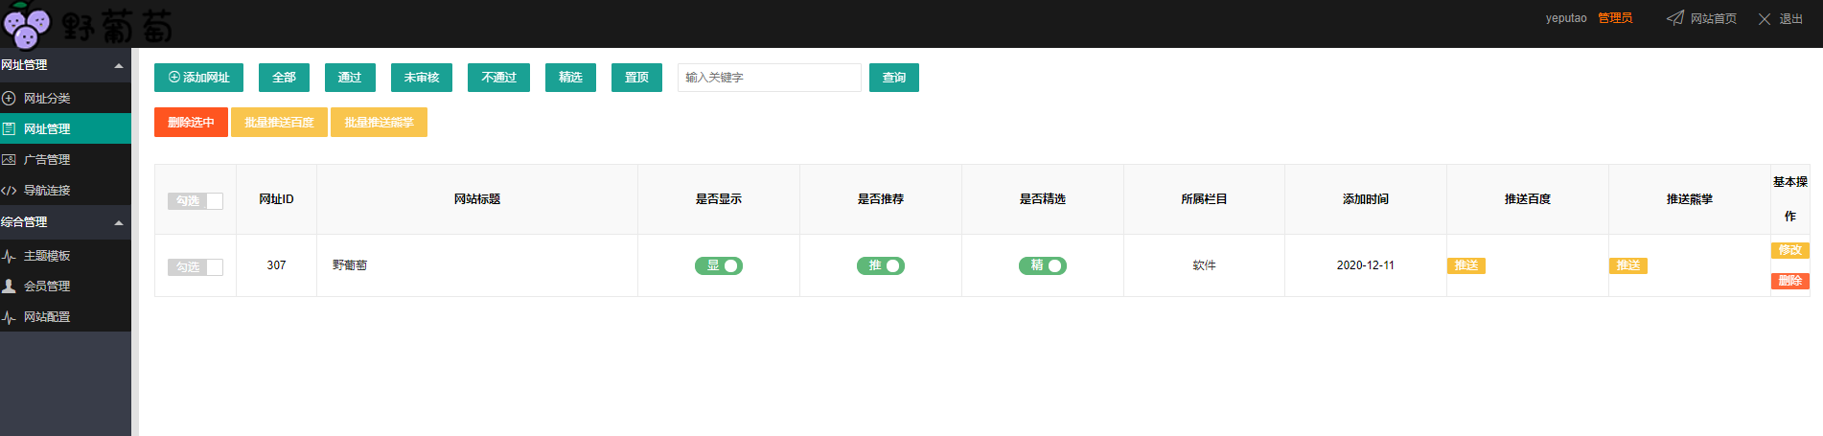
Task: Open 导航连接 in the sidebar
Action: point(65,190)
